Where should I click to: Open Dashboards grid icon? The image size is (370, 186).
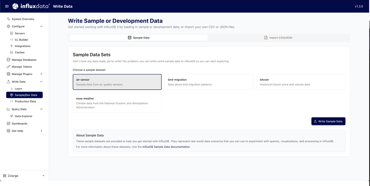(x=9, y=124)
